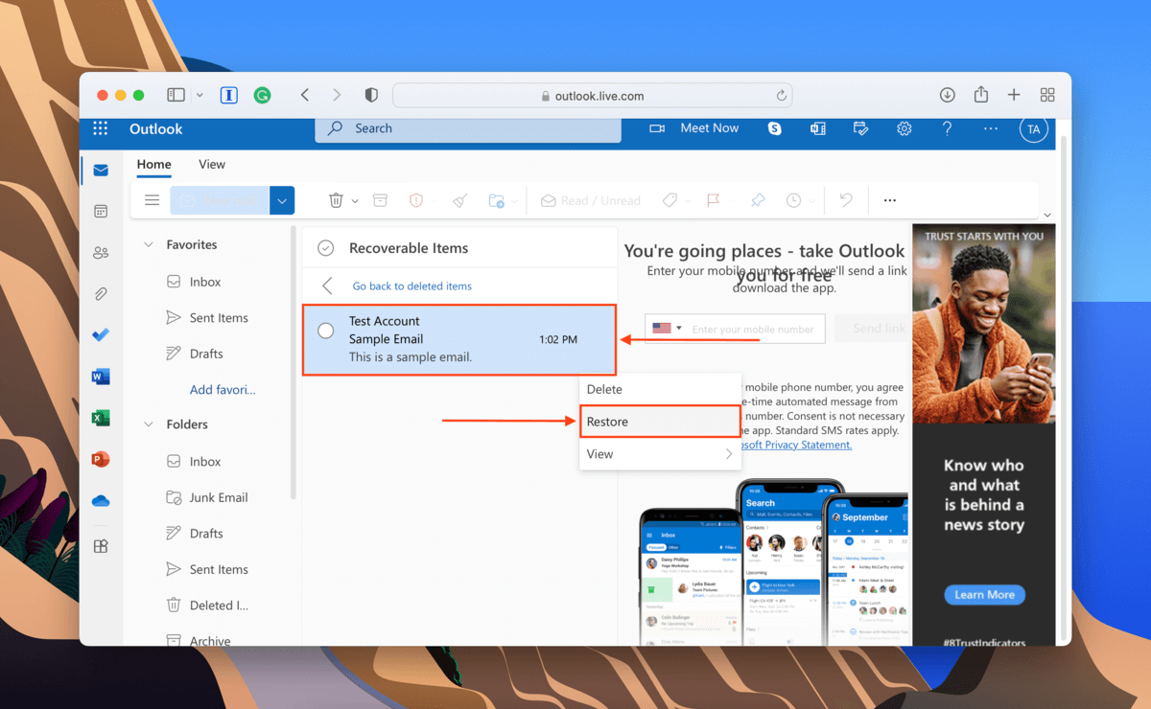This screenshot has height=709, width=1151.
Task: Collapse the Favorites section
Action: coord(149,245)
